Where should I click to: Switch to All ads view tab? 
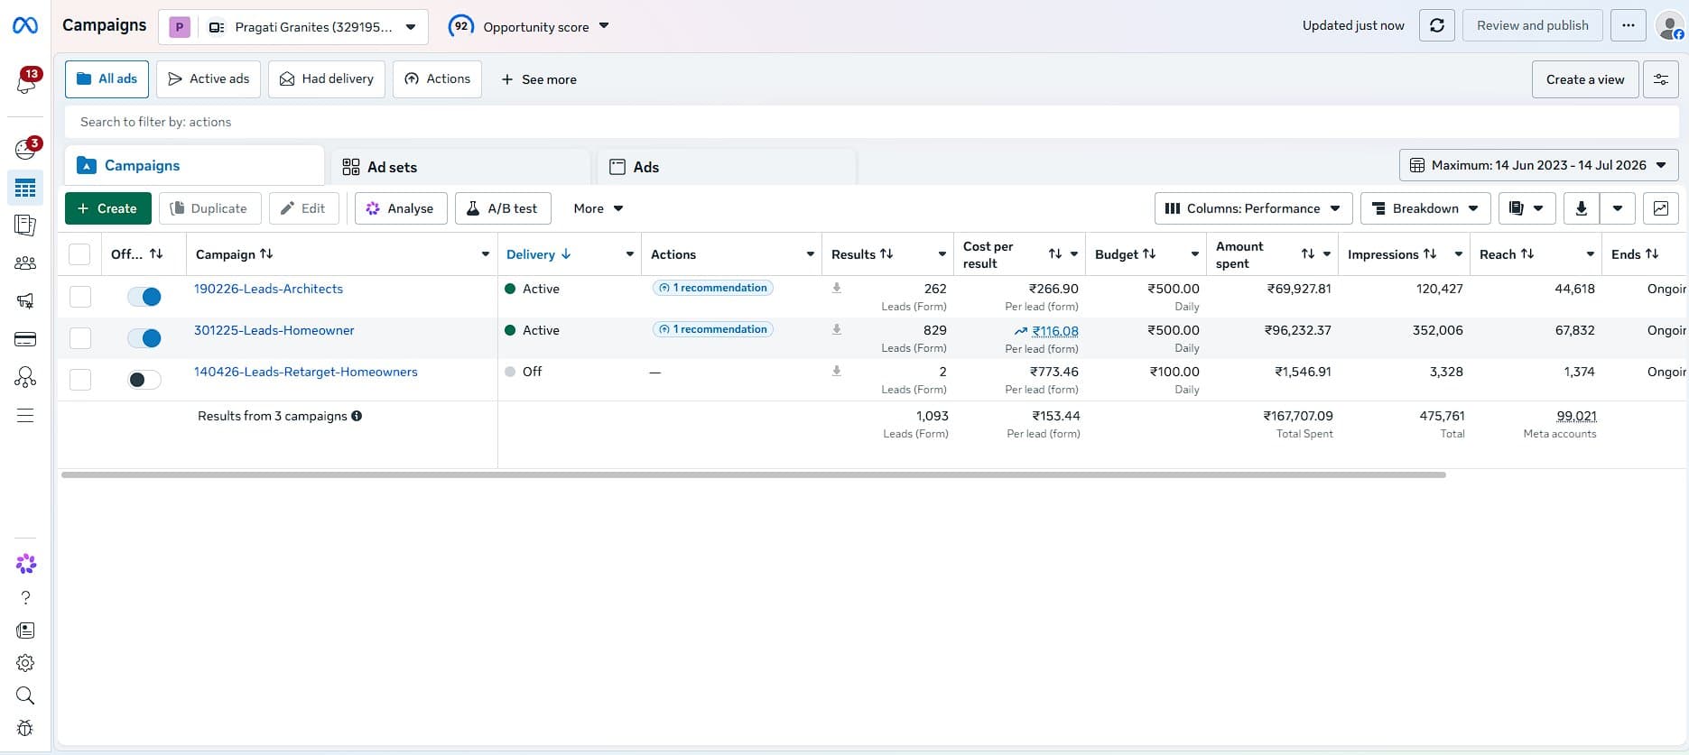tap(107, 79)
